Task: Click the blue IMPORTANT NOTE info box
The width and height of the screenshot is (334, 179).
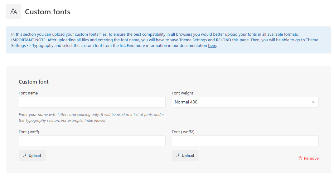Action: click(x=168, y=40)
